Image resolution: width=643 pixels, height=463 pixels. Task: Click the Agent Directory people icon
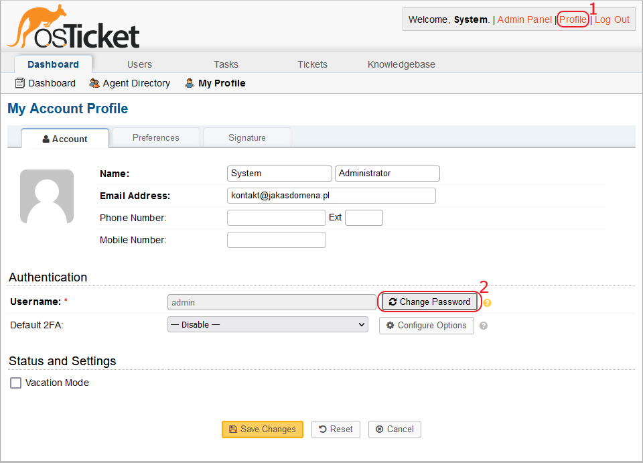click(x=94, y=83)
